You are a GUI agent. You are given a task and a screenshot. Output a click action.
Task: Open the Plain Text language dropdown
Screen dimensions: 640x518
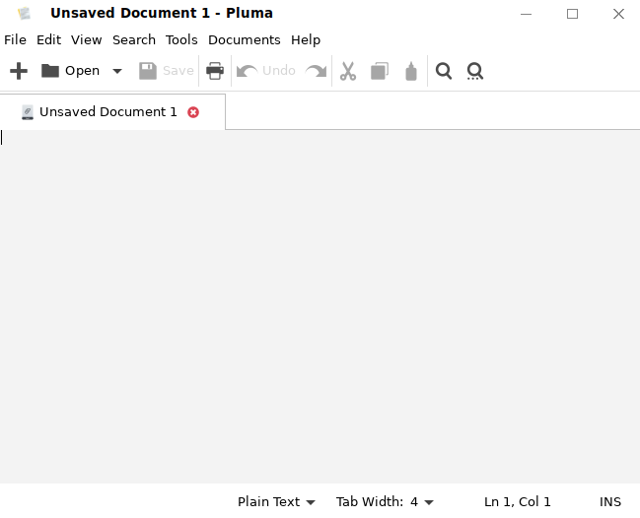click(x=276, y=501)
